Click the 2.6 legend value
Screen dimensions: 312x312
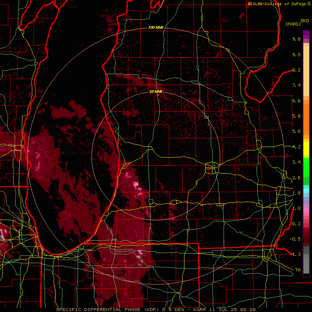click(296, 178)
